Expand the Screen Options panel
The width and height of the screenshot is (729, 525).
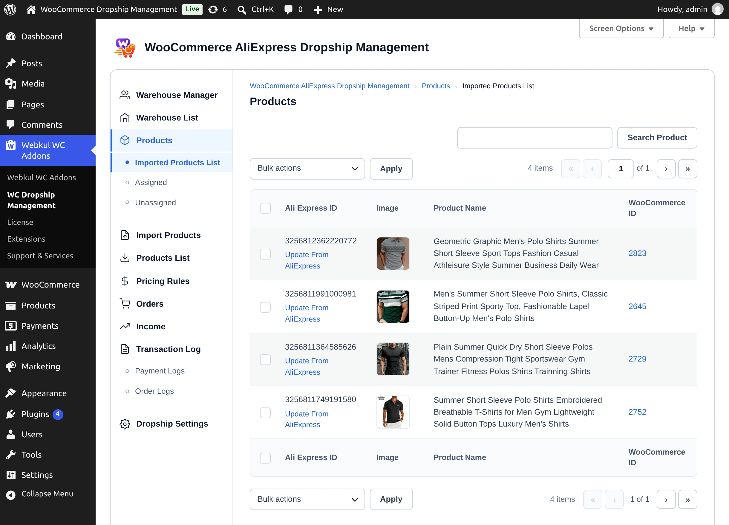pyautogui.click(x=621, y=28)
